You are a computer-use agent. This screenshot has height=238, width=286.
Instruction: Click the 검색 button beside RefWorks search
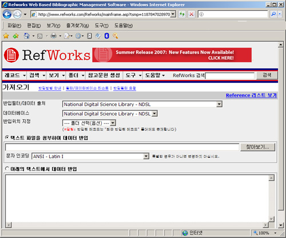(x=267, y=75)
